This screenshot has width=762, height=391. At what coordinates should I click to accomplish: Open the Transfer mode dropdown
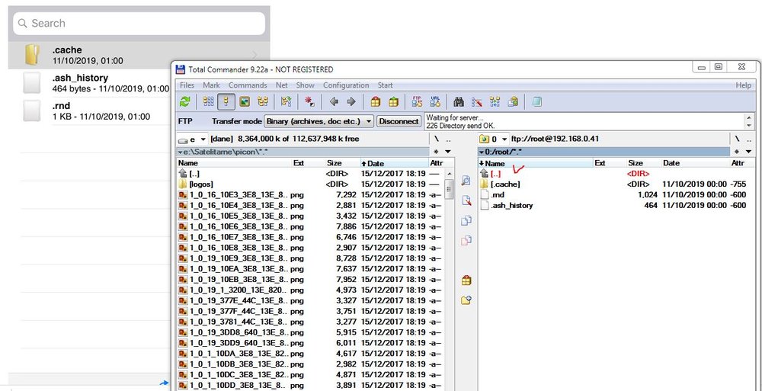(369, 121)
